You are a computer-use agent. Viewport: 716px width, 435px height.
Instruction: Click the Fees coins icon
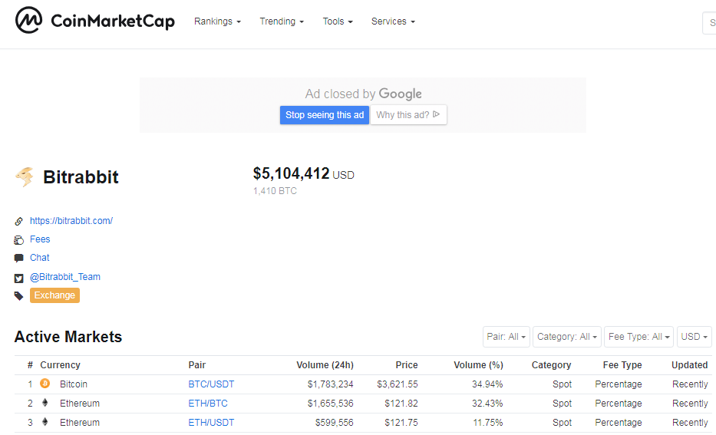(18, 239)
